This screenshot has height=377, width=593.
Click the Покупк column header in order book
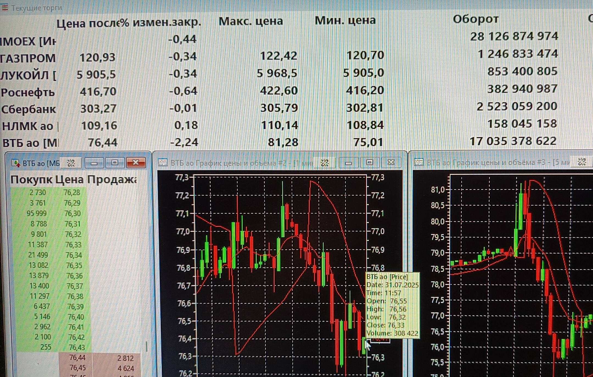coord(31,180)
